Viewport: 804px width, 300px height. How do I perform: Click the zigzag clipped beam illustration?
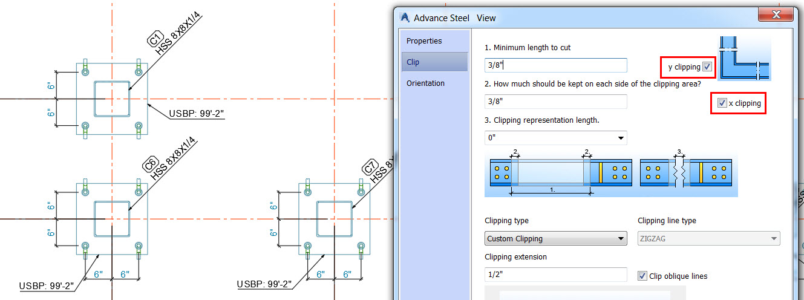(685, 172)
